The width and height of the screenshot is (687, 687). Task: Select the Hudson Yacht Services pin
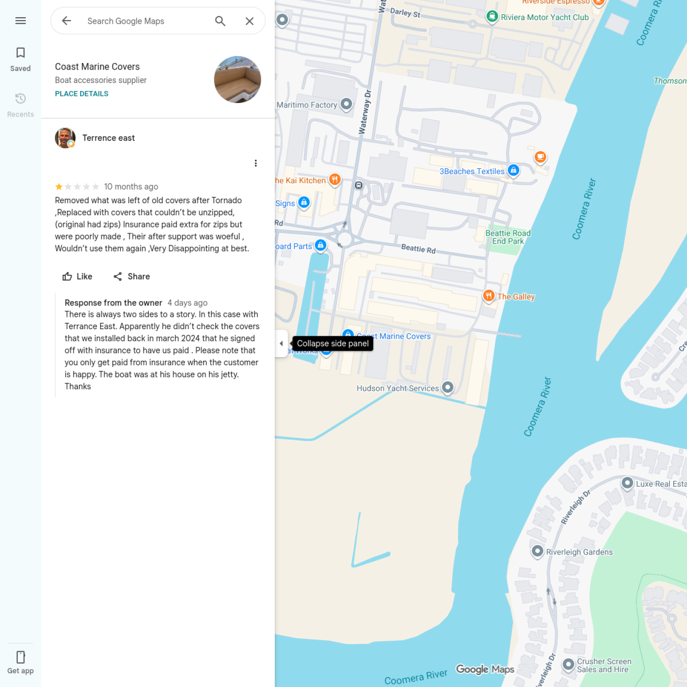tap(448, 387)
